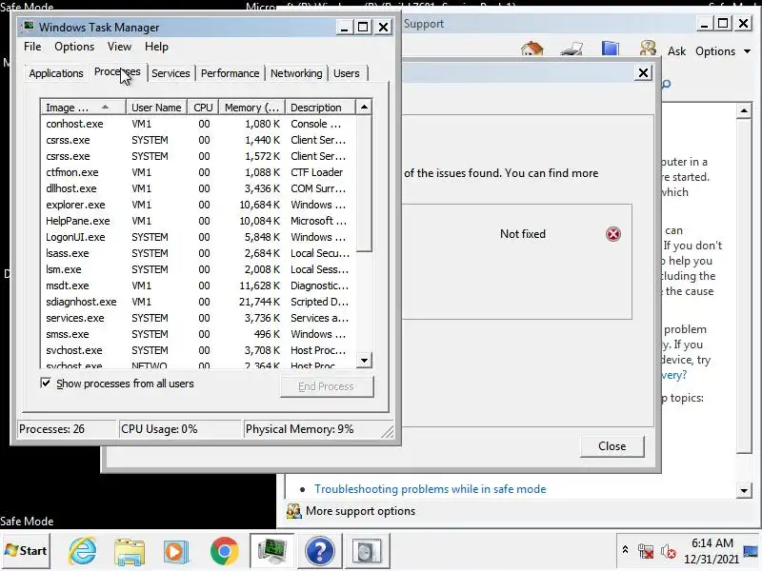Select Task Manager taskbar button

point(271,551)
